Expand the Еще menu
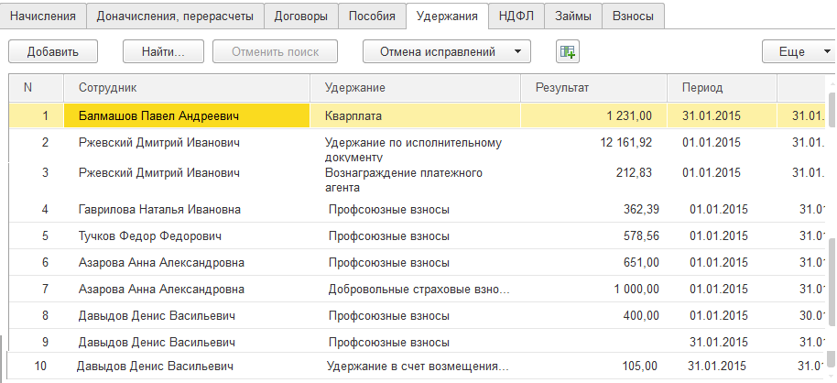The image size is (837, 383). pyautogui.click(x=797, y=52)
